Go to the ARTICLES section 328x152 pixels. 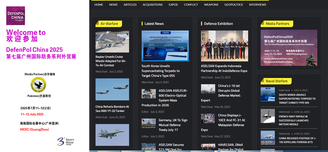click(x=130, y=5)
